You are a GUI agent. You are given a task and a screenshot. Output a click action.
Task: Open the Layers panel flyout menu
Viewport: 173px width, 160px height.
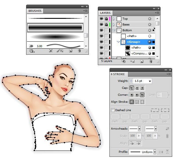pos(157,13)
